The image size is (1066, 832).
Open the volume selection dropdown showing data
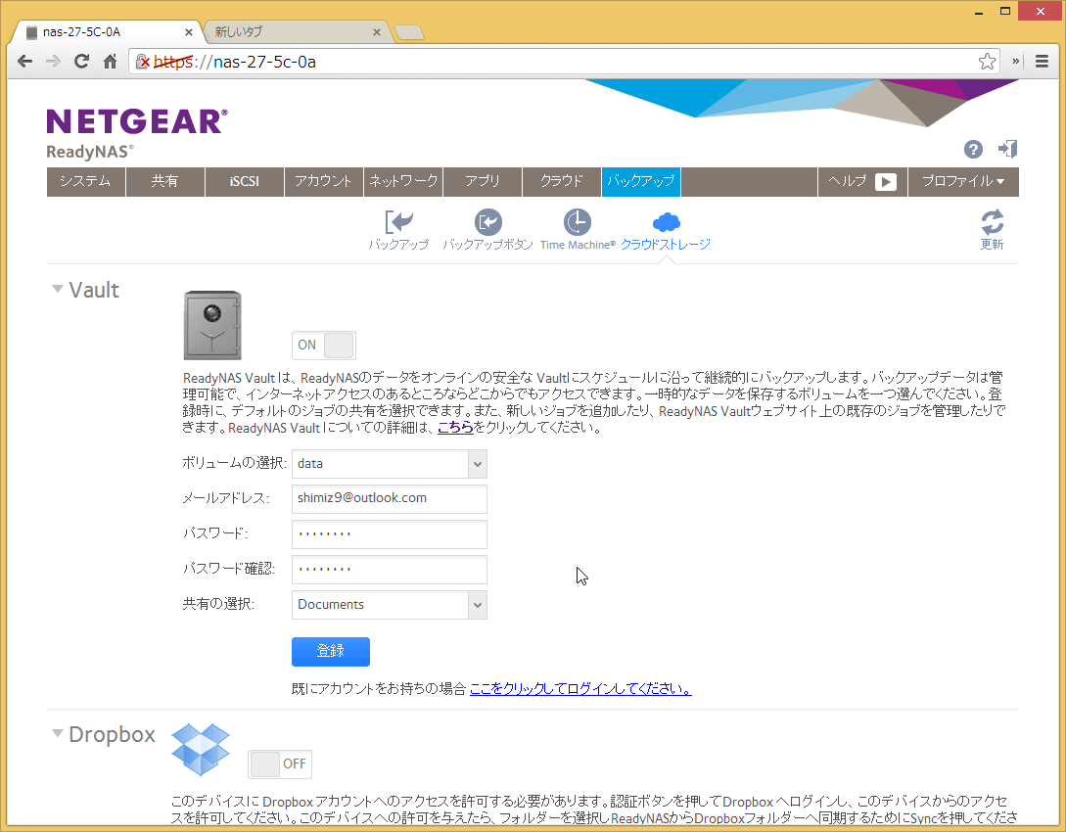click(x=389, y=464)
